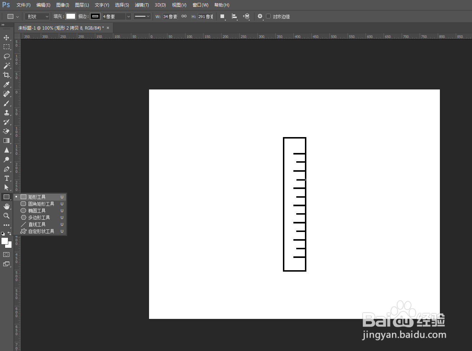Select the History Brush tool
The width and height of the screenshot is (472, 351).
click(x=6, y=122)
